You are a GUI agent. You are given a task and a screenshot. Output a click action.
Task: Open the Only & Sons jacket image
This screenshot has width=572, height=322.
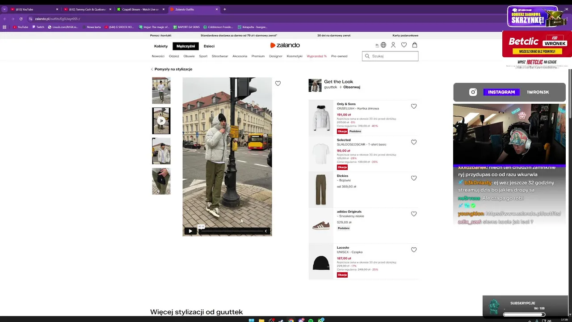point(321,118)
